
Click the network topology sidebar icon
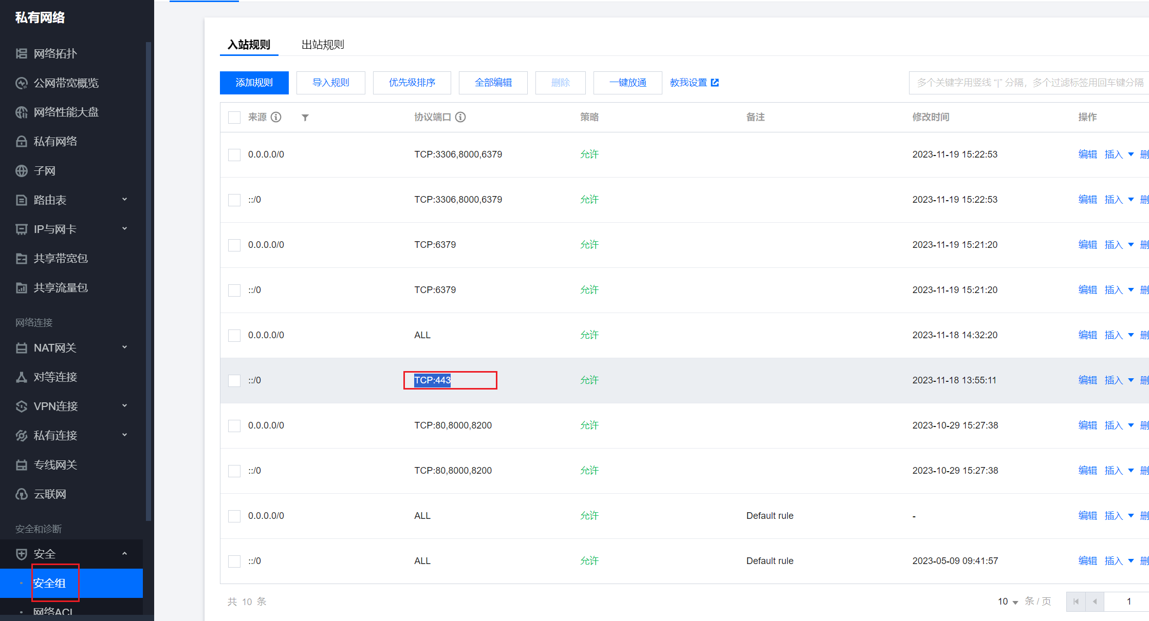(x=22, y=54)
